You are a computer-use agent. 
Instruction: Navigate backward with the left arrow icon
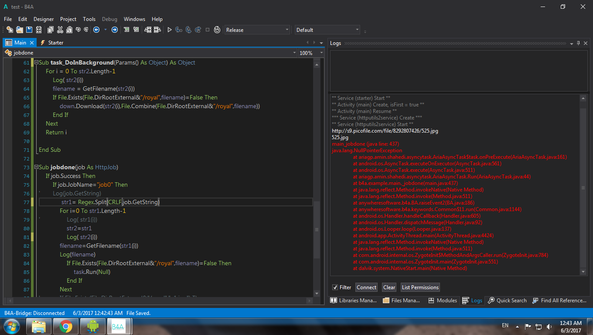(x=96, y=30)
